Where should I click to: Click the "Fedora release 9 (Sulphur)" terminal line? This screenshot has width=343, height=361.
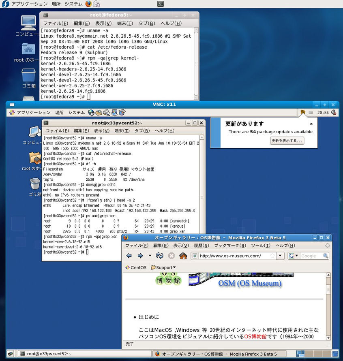[74, 53]
